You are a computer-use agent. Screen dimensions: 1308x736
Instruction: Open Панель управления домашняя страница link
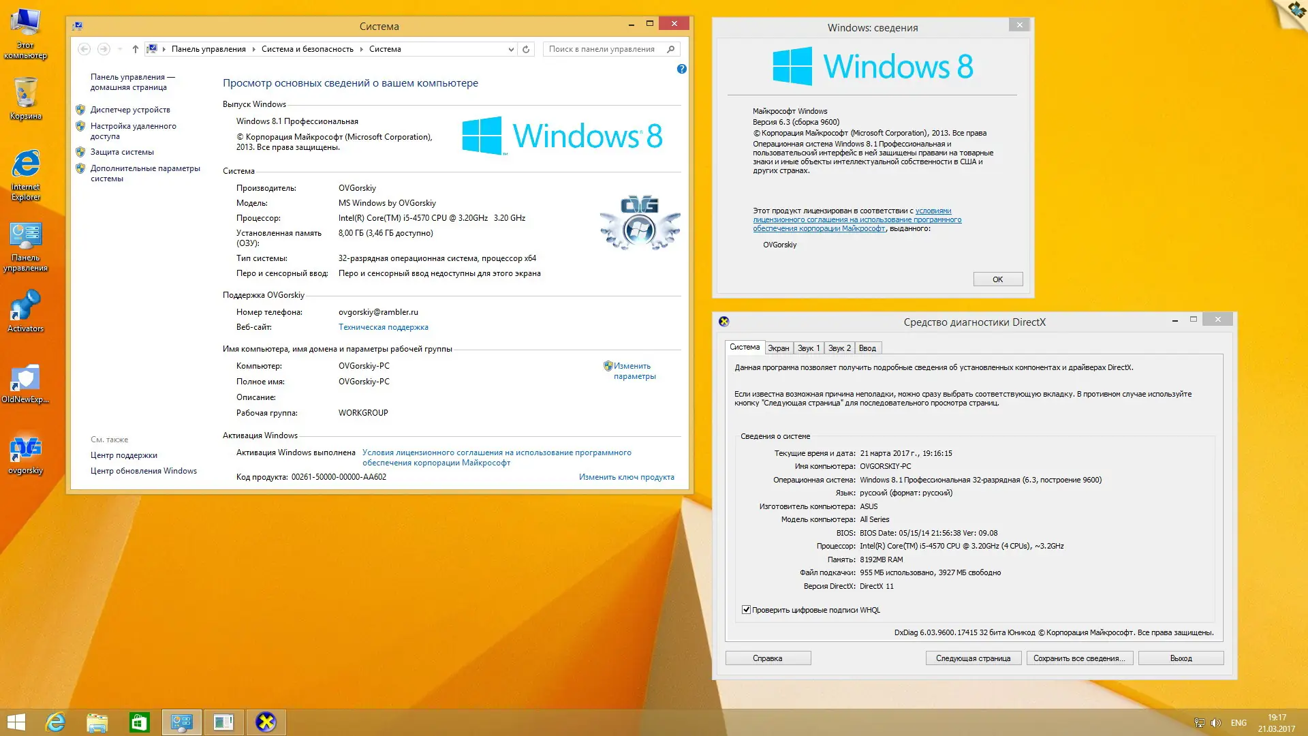[132, 82]
